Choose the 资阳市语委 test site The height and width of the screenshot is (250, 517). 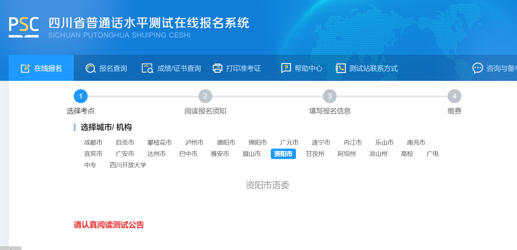click(267, 185)
